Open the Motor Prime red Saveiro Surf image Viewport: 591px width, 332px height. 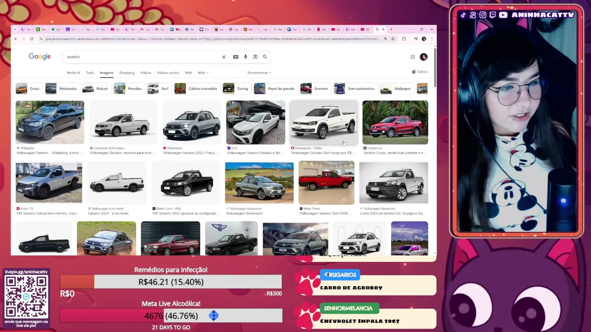pyautogui.click(x=326, y=183)
